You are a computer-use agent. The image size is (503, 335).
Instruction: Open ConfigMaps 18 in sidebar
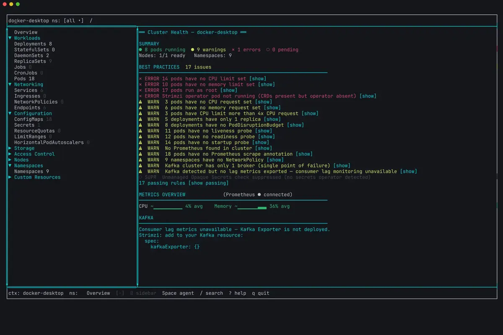(x=33, y=119)
